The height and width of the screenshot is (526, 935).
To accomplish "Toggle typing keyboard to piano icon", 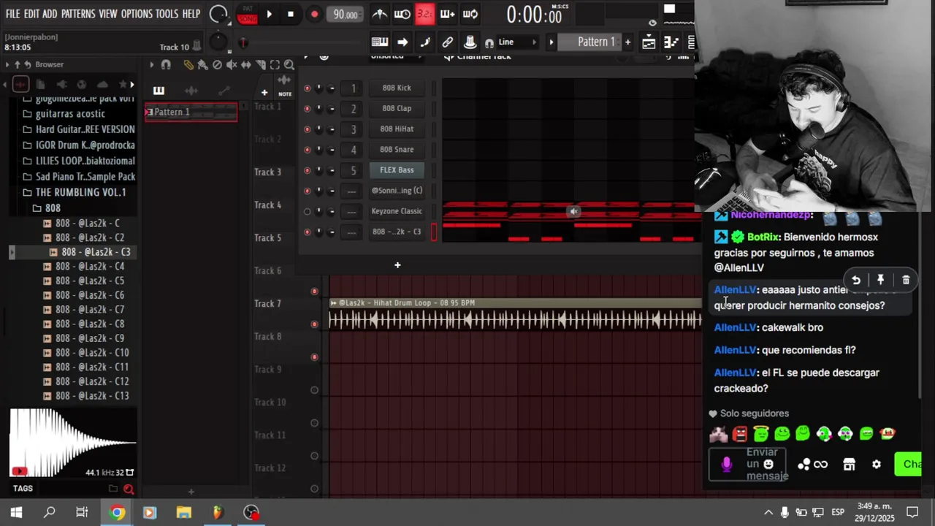I will (379, 42).
